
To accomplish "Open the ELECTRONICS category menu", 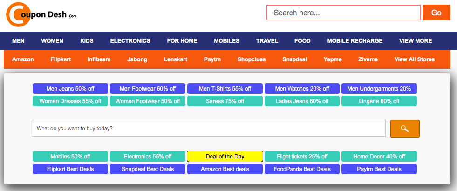I will click(130, 41).
